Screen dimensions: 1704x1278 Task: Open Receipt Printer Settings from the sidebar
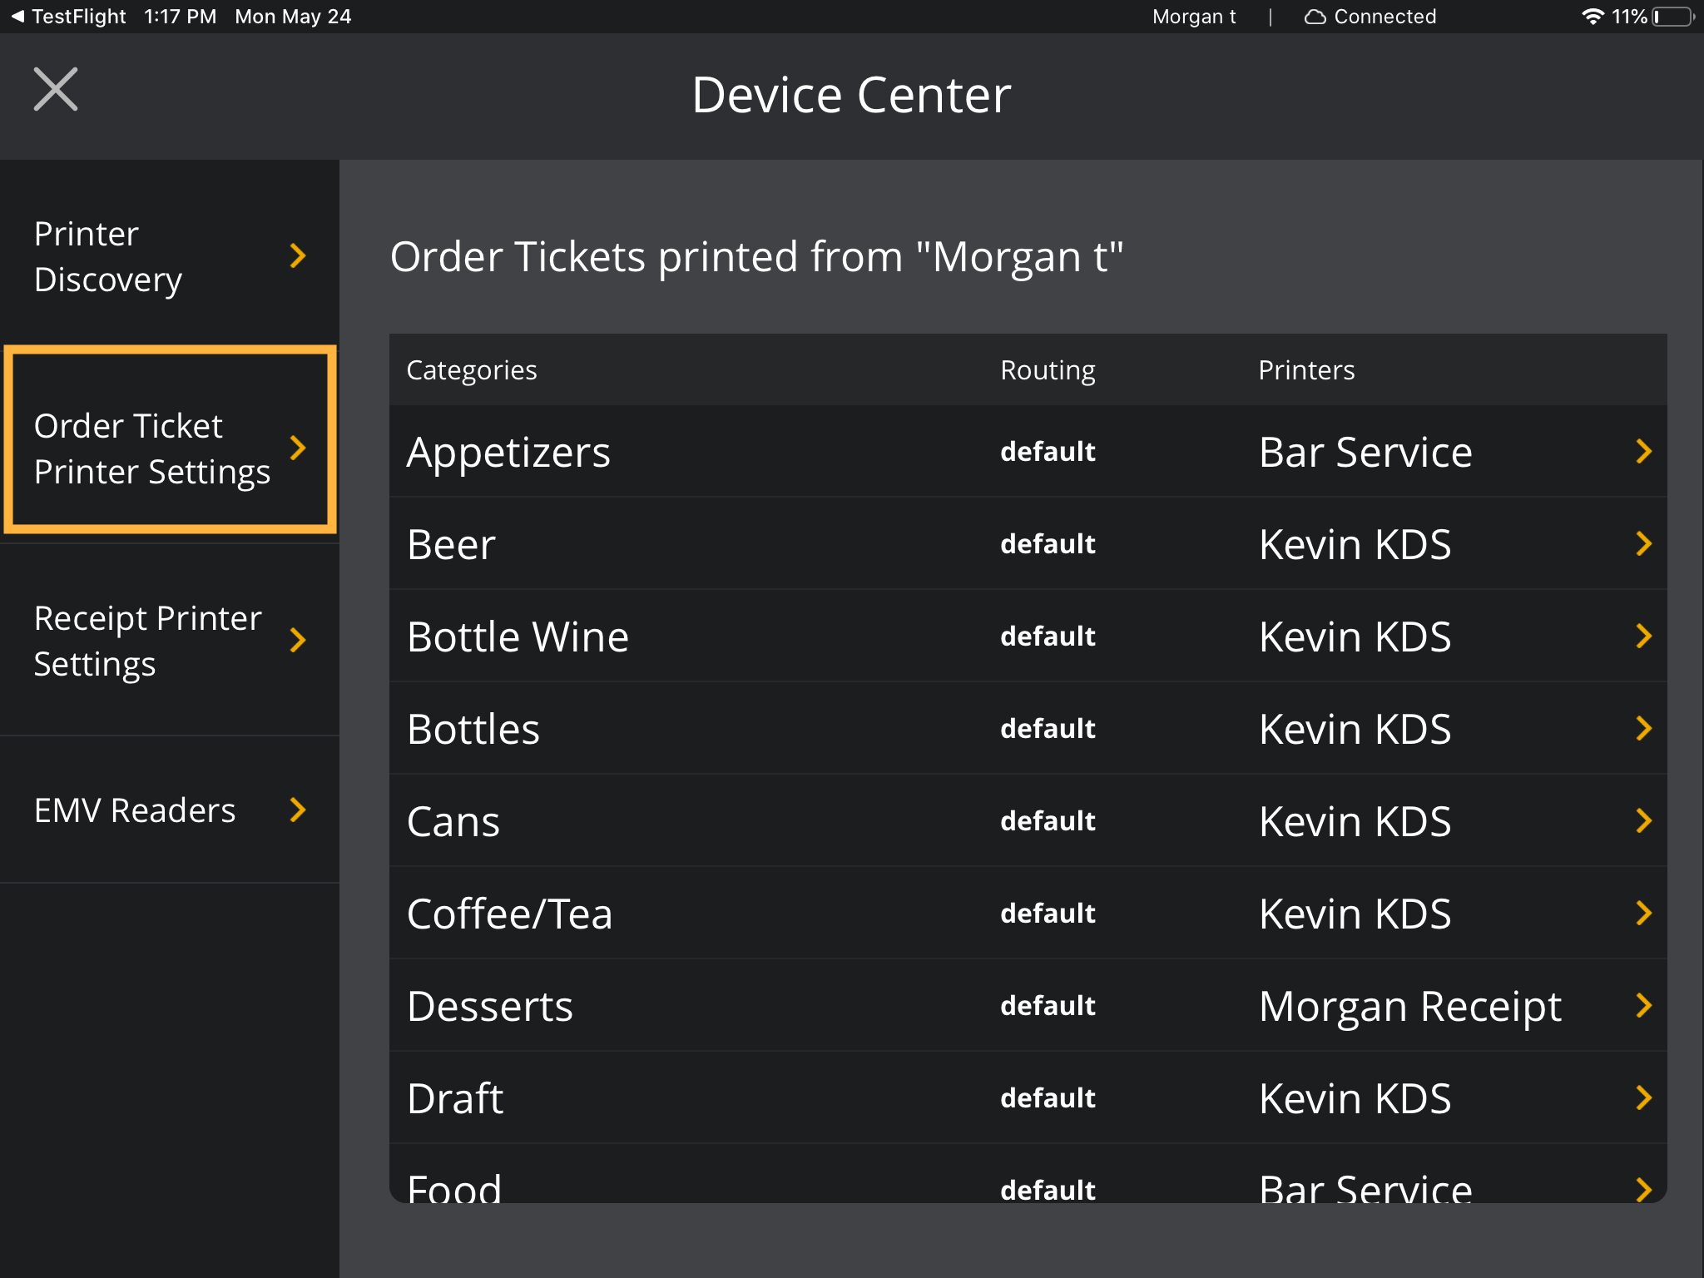point(147,641)
